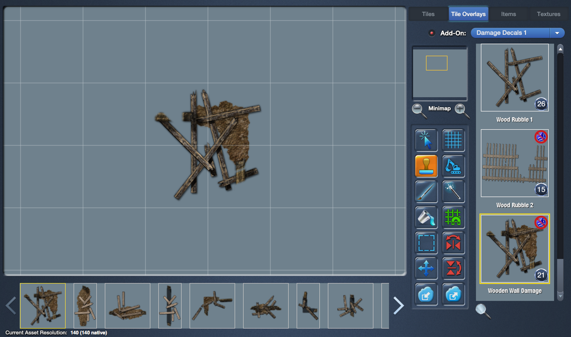571x337 pixels.
Task: Switch to the Tiles tab
Action: [428, 14]
